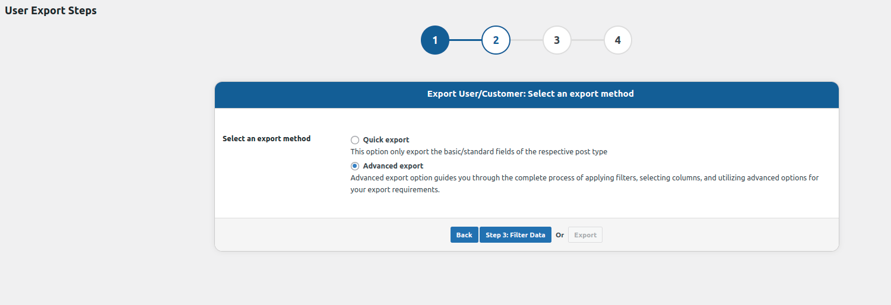Click the grey connector between steps 3 and 4

point(587,40)
